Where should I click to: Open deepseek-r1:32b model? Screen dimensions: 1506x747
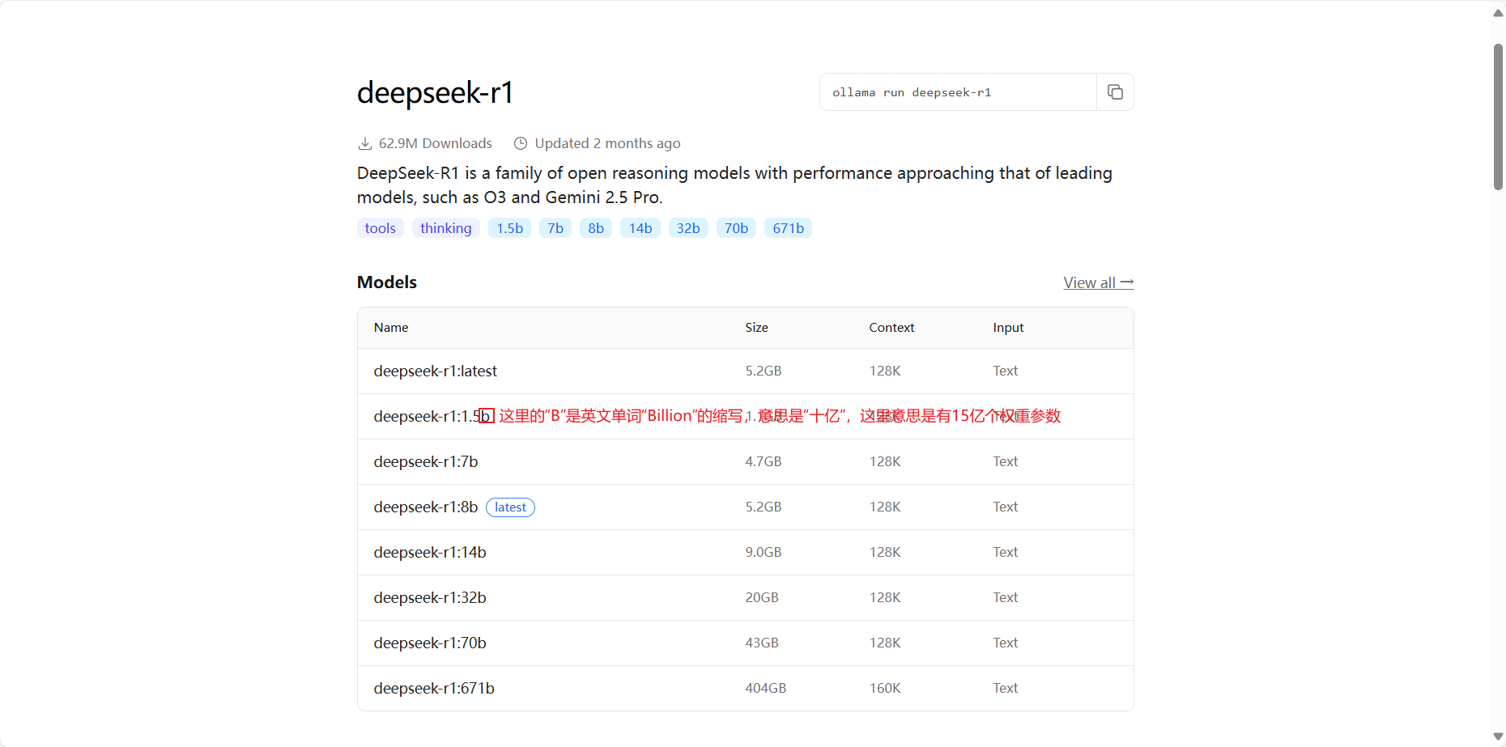tap(430, 597)
